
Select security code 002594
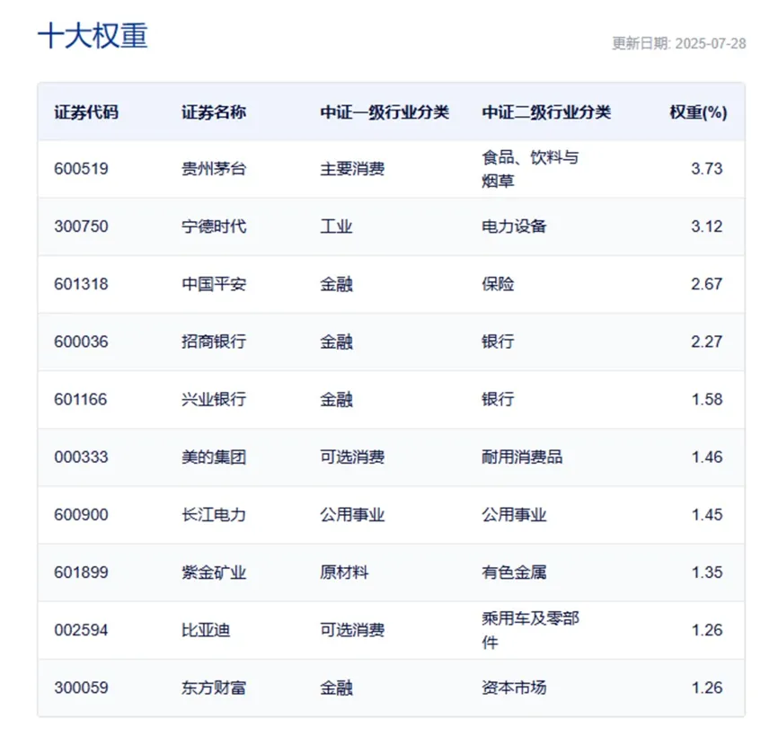pos(81,630)
